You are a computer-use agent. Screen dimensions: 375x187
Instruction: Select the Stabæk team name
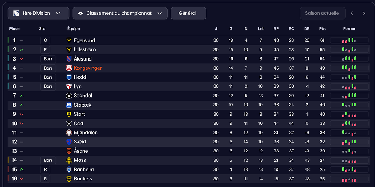[82, 105]
